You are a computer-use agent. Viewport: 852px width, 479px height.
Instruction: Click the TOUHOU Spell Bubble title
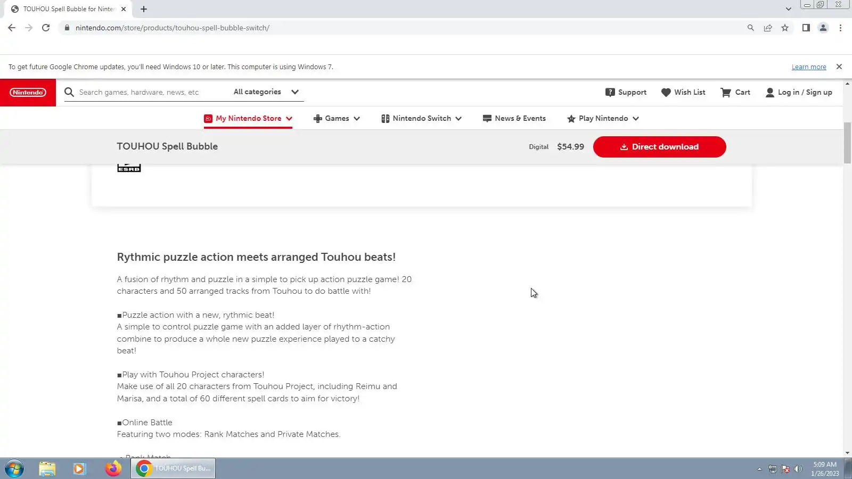[x=167, y=146]
